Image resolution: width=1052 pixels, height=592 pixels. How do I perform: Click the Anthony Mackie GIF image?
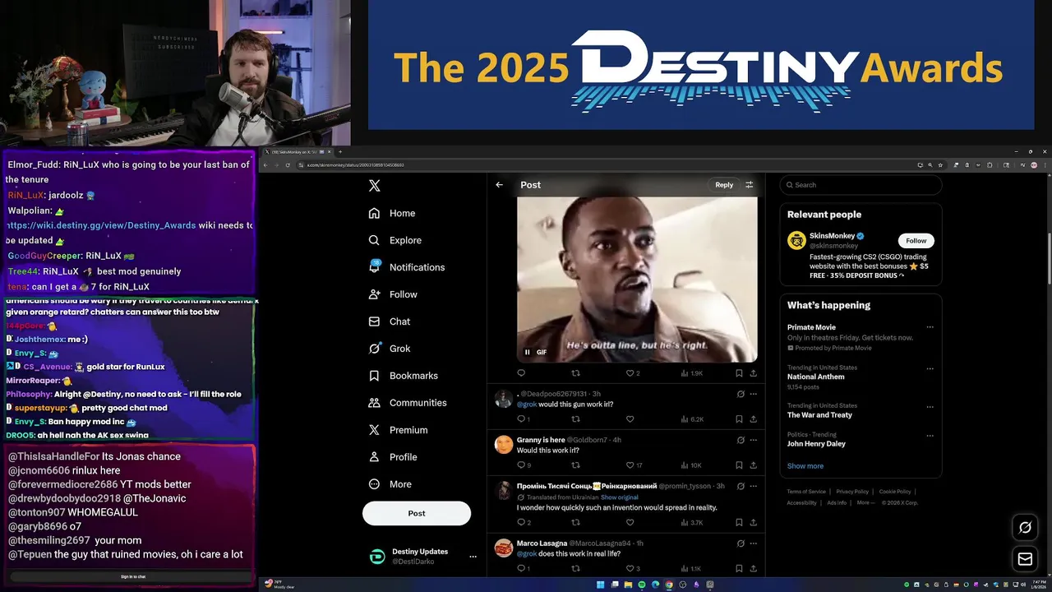tap(637, 280)
